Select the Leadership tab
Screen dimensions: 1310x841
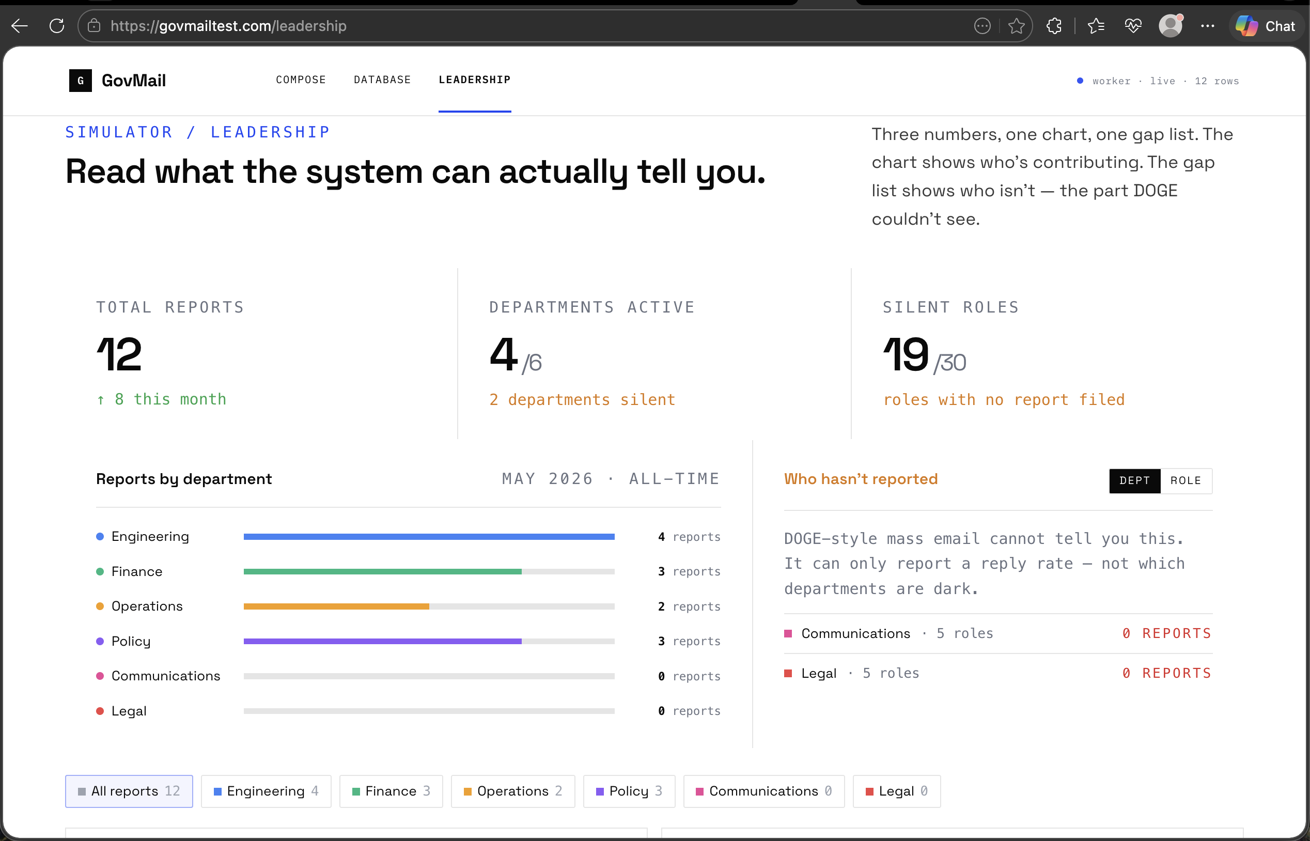pyautogui.click(x=475, y=80)
